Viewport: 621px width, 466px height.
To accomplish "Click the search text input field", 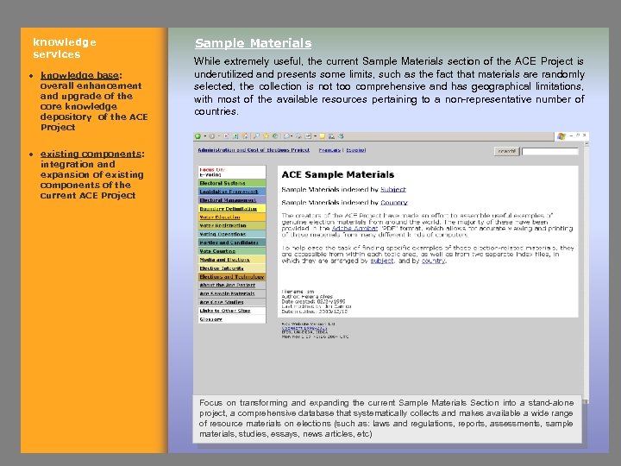I will pyautogui.click(x=550, y=151).
